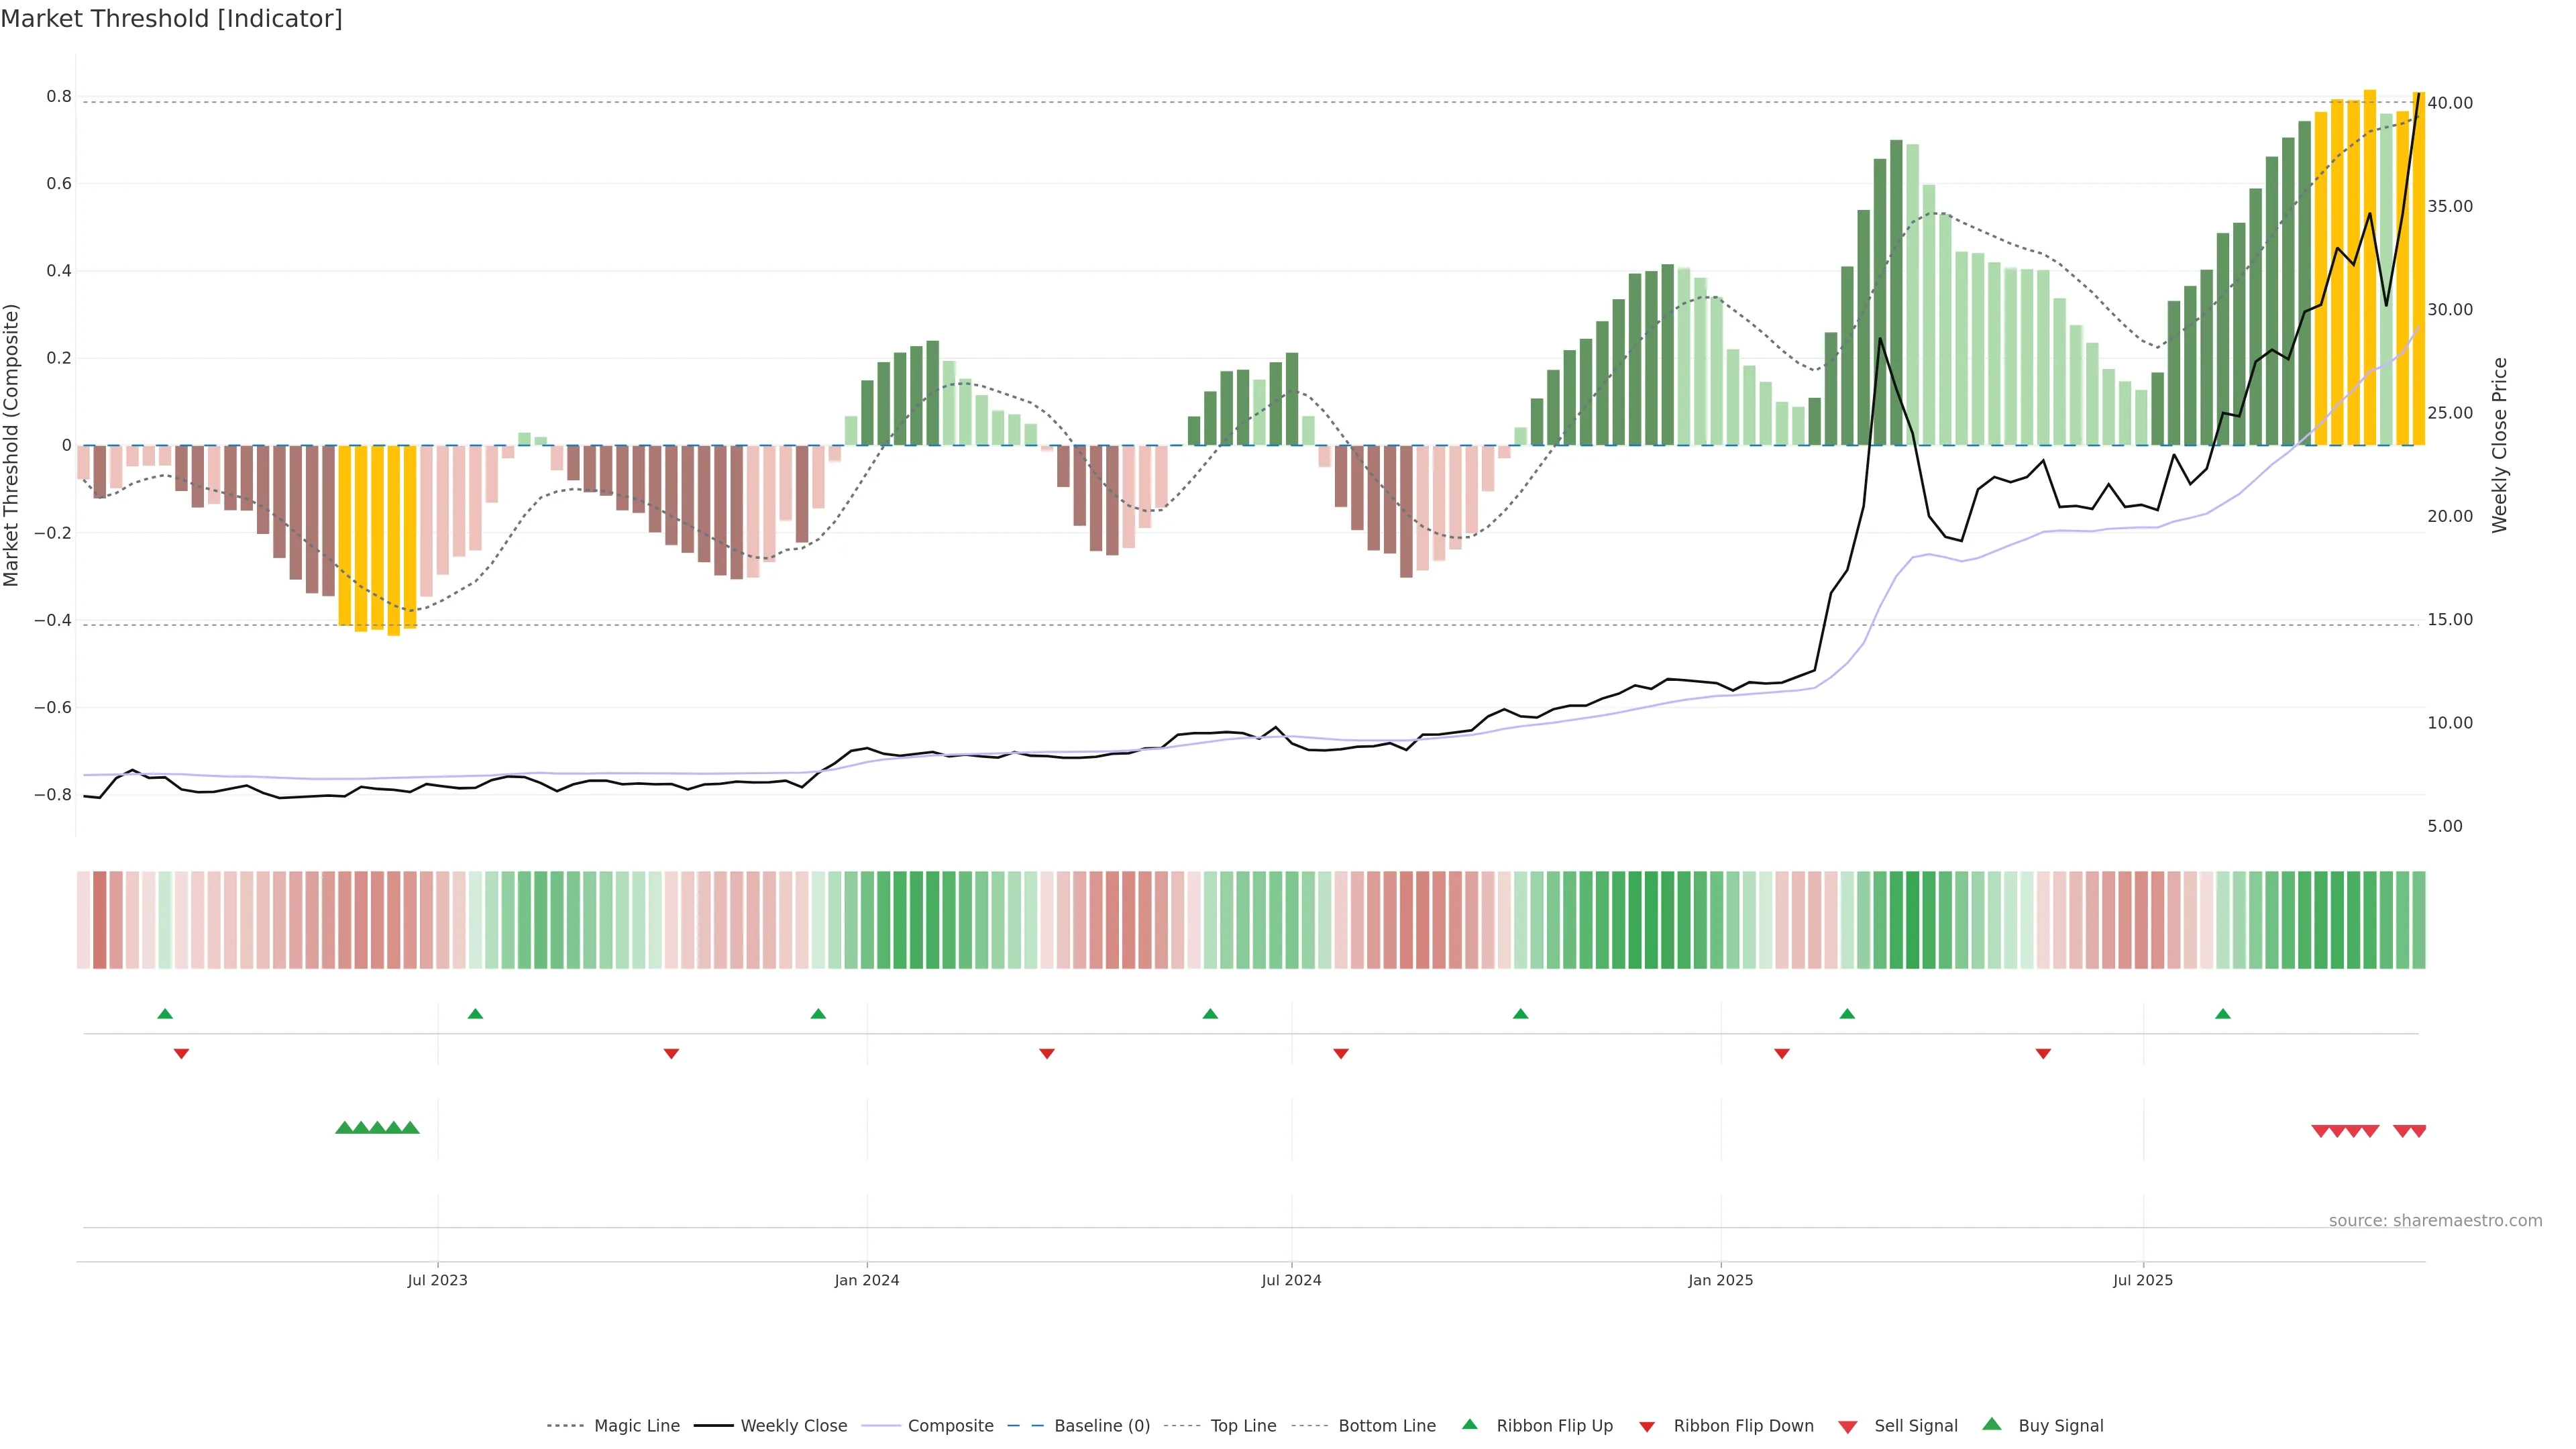Click the Sell Signal legend marker
This screenshot has height=1449, width=2576.
pyautogui.click(x=1848, y=1427)
